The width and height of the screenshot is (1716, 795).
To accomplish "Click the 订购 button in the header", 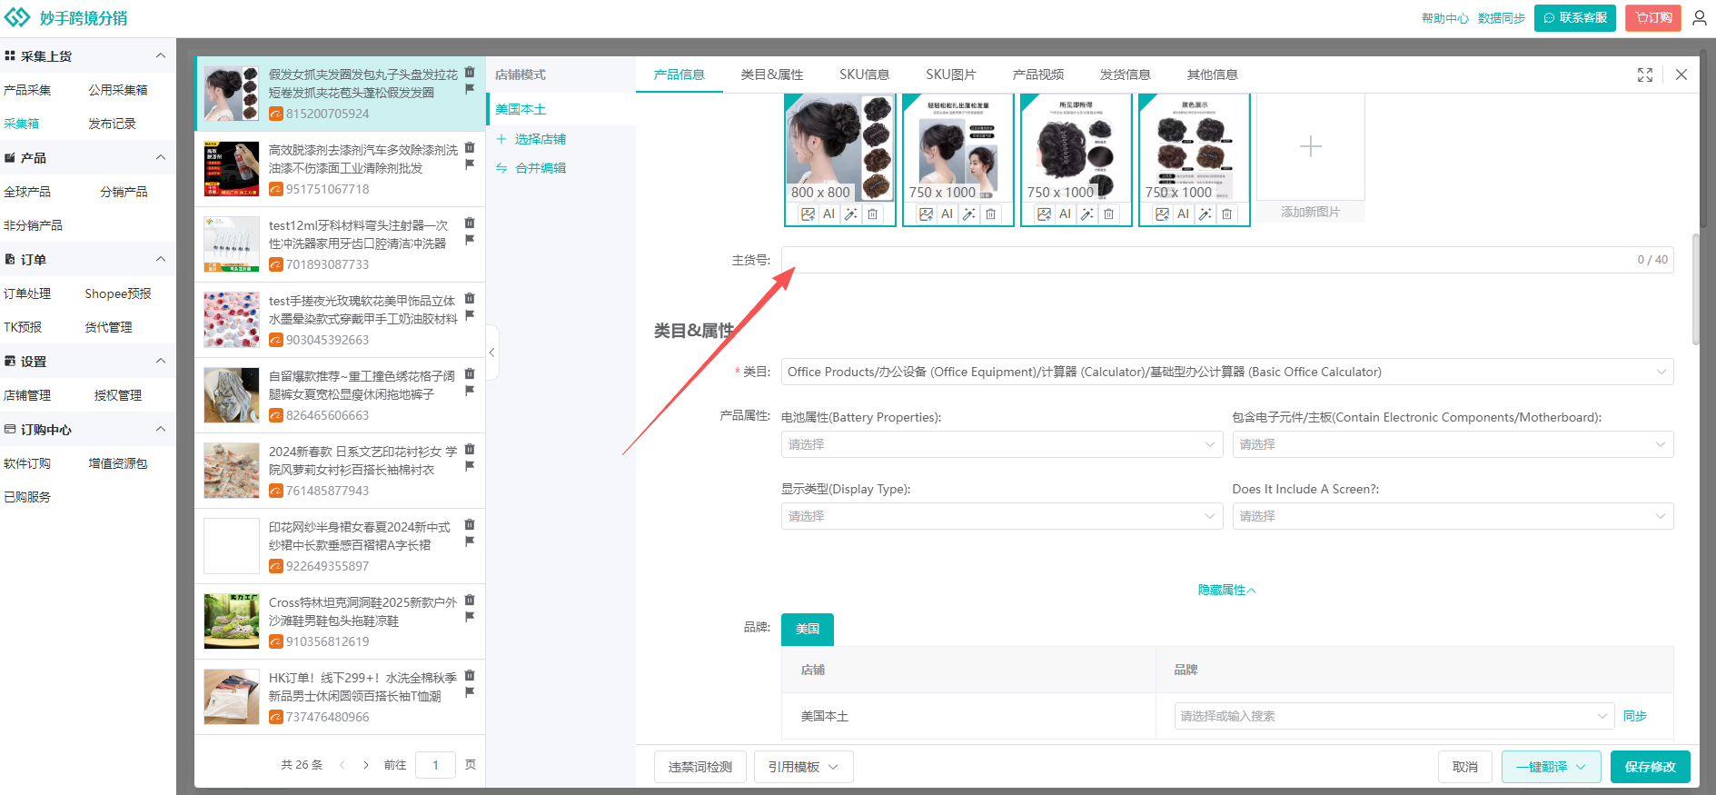I will pyautogui.click(x=1653, y=18).
